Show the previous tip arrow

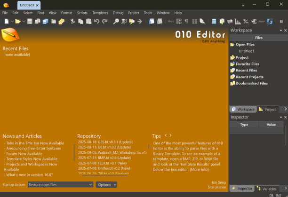tap(166, 135)
